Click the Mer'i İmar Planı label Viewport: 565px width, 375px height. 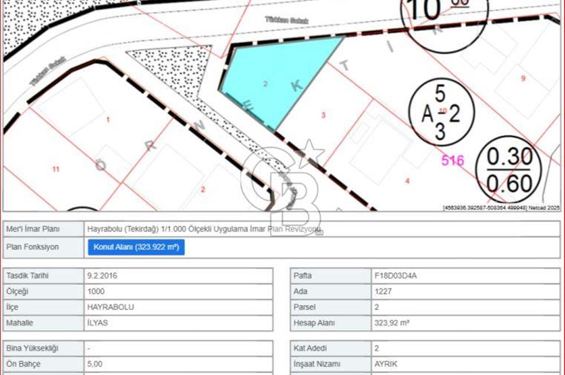[x=33, y=229]
